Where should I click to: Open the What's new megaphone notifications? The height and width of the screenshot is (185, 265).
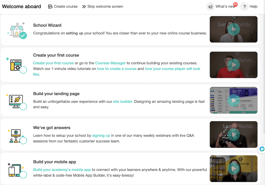[210, 6]
